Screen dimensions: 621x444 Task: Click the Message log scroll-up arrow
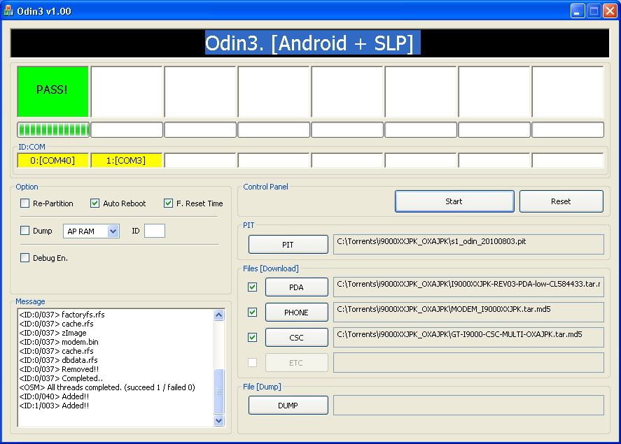pos(218,315)
